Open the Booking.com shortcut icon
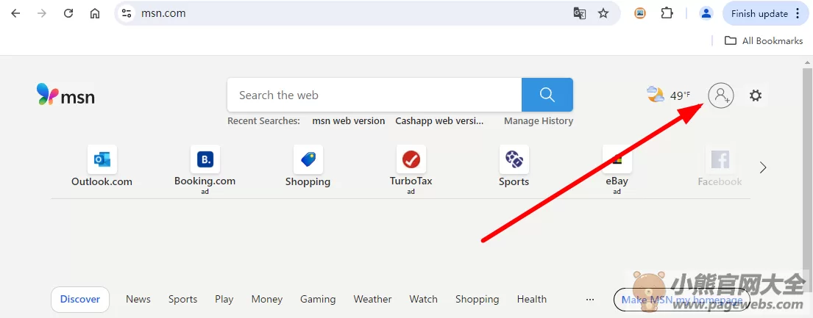 click(205, 159)
